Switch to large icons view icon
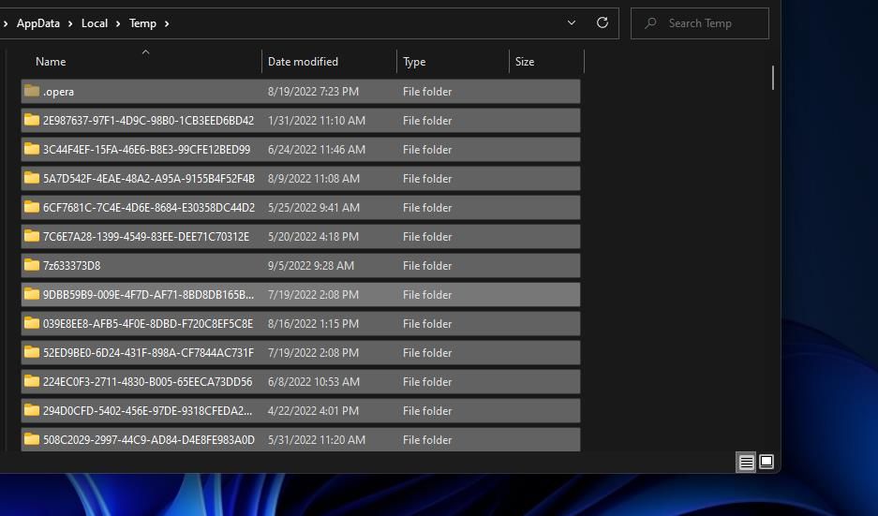This screenshot has width=878, height=516. click(766, 462)
